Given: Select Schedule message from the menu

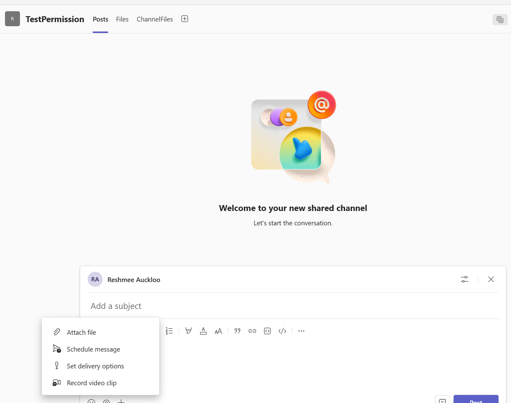Looking at the screenshot, I should (x=93, y=349).
